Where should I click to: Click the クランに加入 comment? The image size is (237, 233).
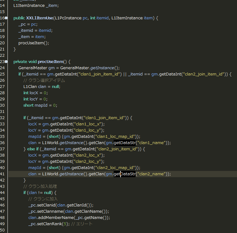click(x=43, y=199)
